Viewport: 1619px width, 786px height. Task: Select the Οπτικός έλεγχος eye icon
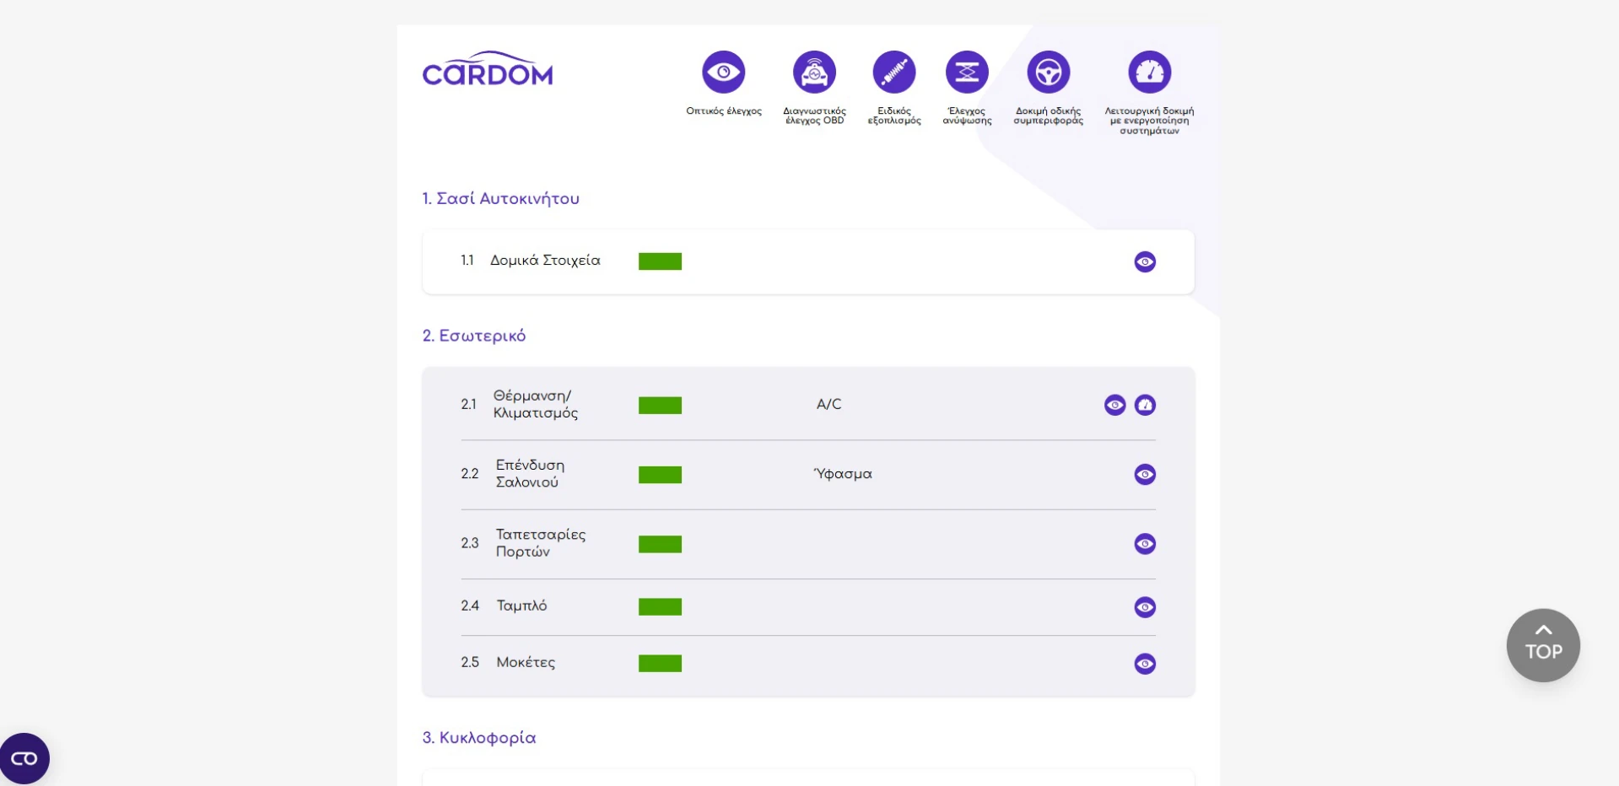pyautogui.click(x=723, y=73)
